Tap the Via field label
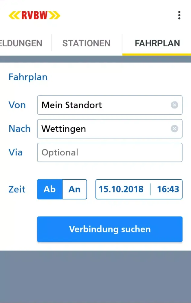Image resolution: width=191 pixels, height=303 pixels. point(16,152)
